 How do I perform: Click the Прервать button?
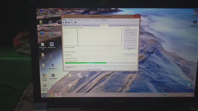pos(130,48)
